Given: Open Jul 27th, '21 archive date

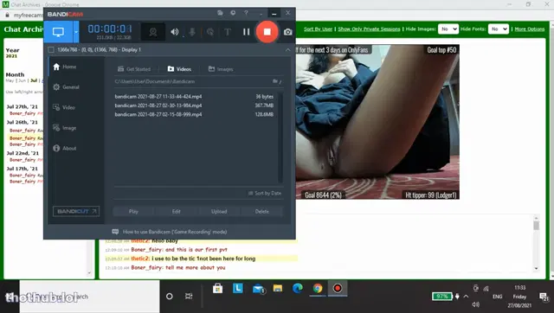Looking at the screenshot, I should pyautogui.click(x=22, y=106).
